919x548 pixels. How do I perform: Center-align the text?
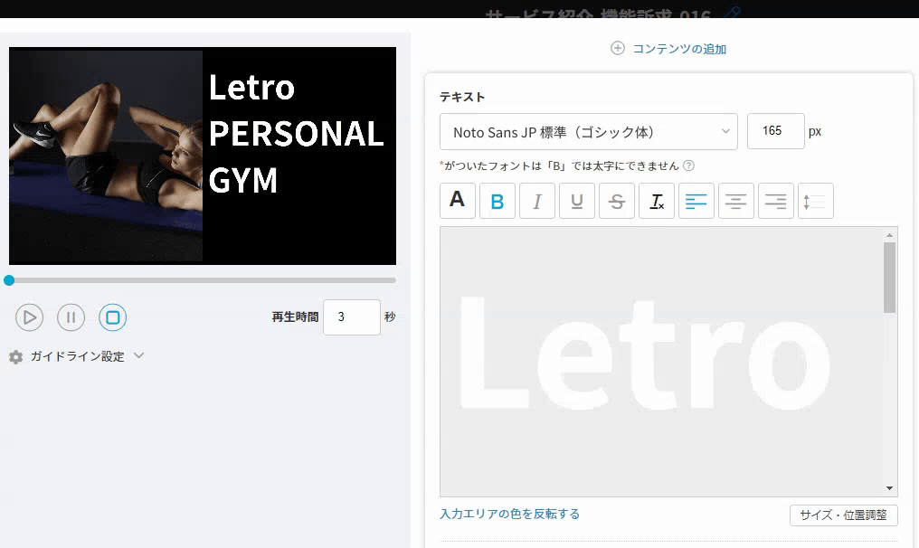tap(736, 201)
